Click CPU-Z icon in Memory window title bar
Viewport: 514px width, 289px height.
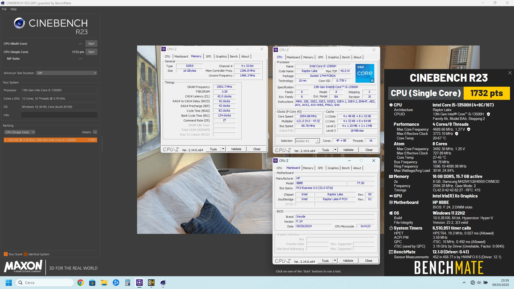pyautogui.click(x=164, y=49)
